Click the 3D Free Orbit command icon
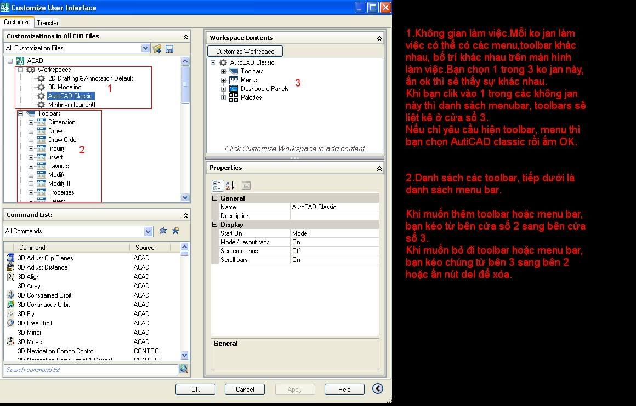The image size is (636, 406). point(10,323)
